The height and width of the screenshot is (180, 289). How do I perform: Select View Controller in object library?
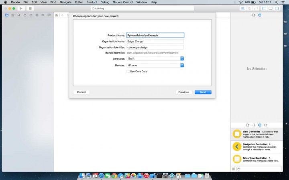coord(257,134)
